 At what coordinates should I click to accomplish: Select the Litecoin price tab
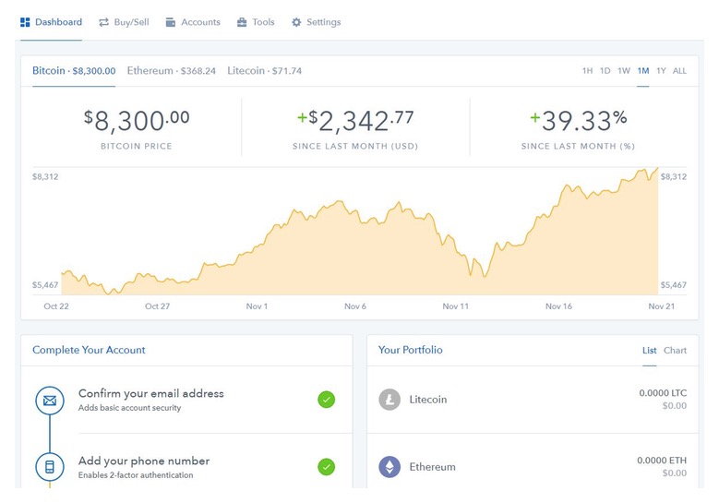[x=264, y=71]
